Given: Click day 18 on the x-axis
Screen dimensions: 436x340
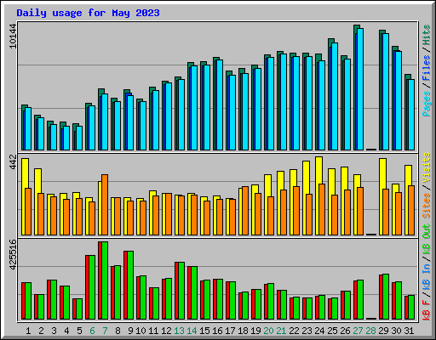Looking at the screenshot, I should tap(243, 331).
